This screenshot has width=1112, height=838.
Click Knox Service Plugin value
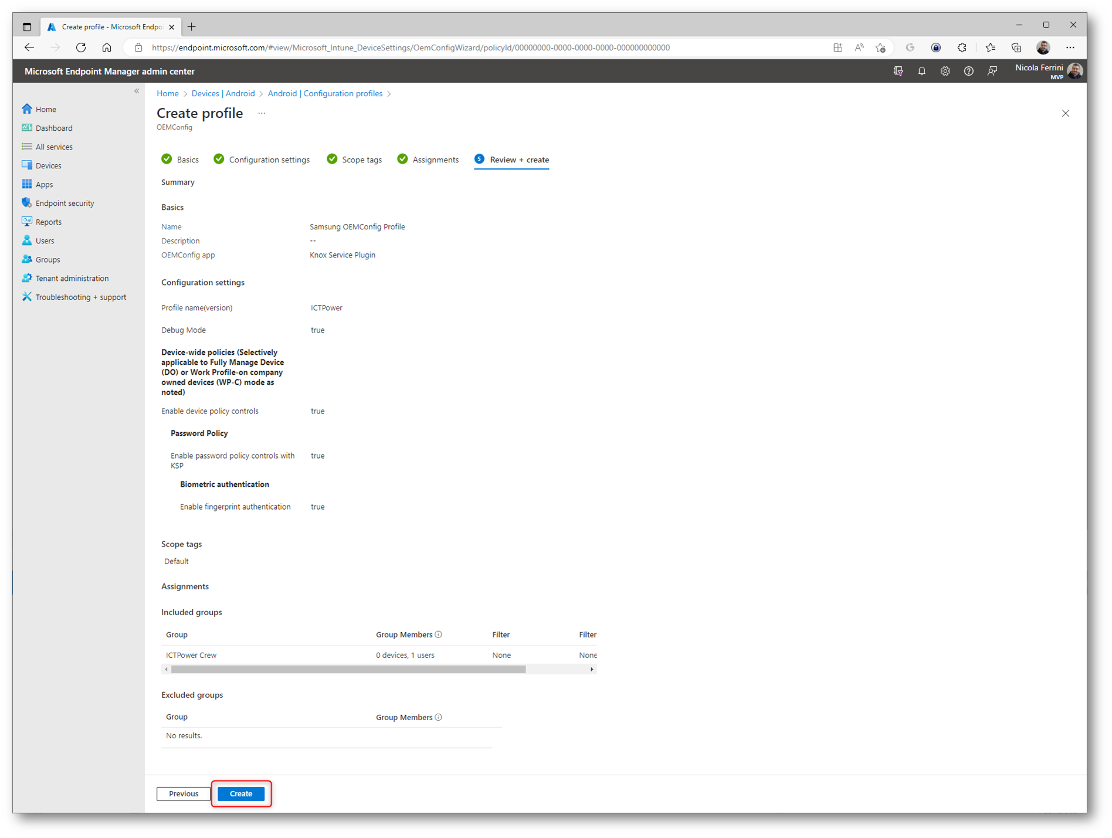(x=343, y=255)
